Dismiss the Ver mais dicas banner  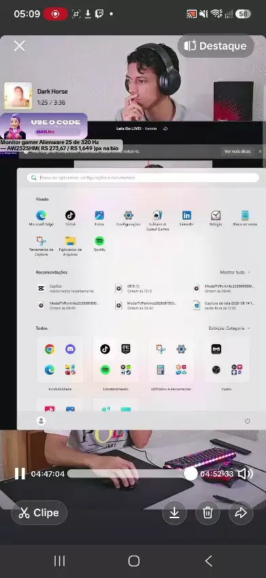coord(260,152)
